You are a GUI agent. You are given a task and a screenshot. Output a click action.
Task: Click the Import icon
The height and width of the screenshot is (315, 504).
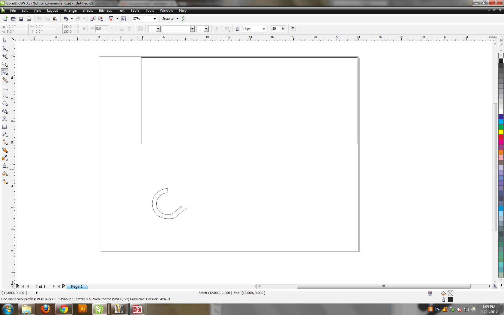[x=93, y=19]
